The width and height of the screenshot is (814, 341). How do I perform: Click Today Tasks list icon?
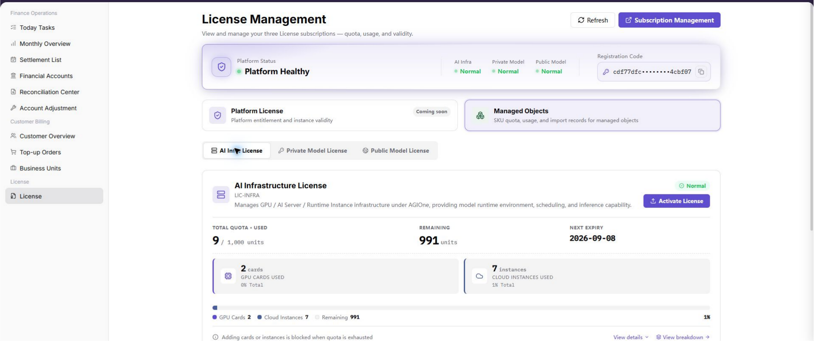point(13,27)
